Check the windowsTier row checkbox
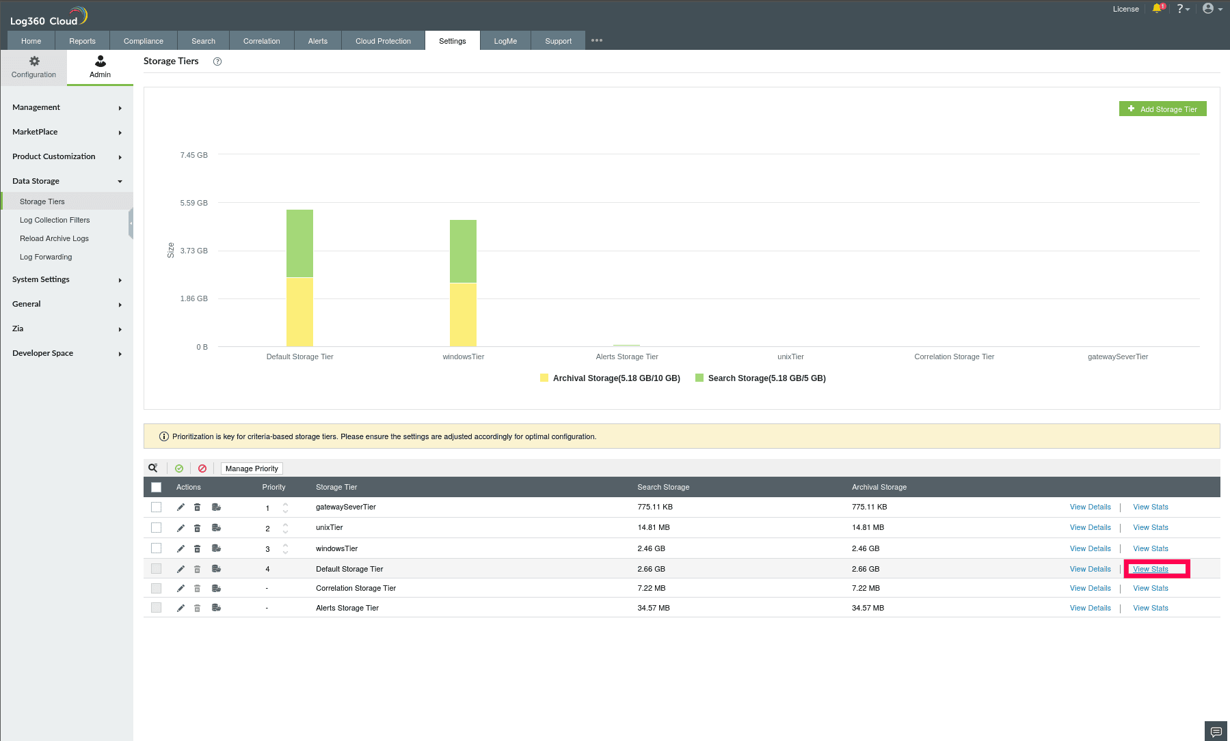The height and width of the screenshot is (741, 1230). click(156, 548)
